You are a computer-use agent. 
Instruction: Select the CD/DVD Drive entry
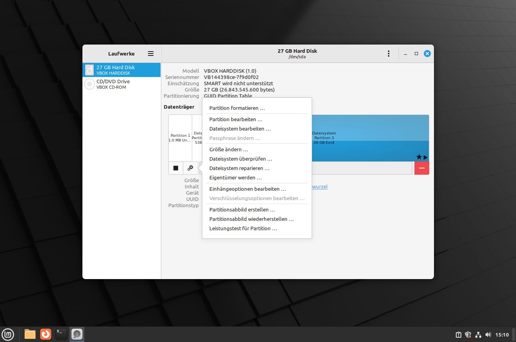click(121, 84)
